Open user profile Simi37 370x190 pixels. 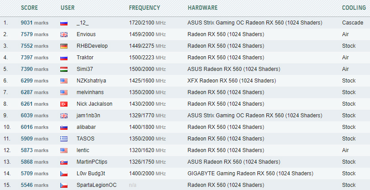pyautogui.click(x=85, y=69)
